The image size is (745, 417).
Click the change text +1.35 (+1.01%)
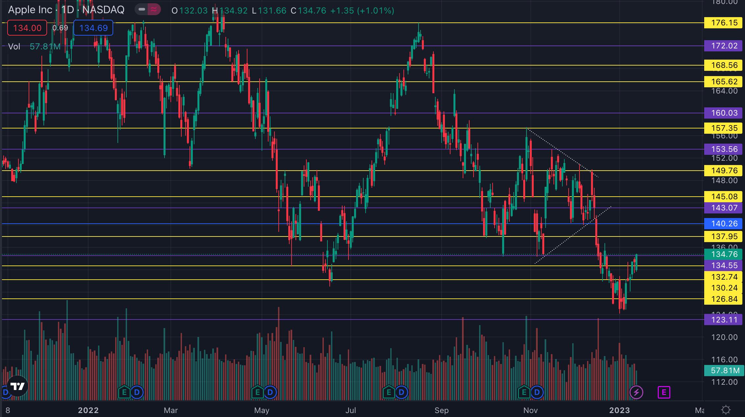click(x=362, y=11)
